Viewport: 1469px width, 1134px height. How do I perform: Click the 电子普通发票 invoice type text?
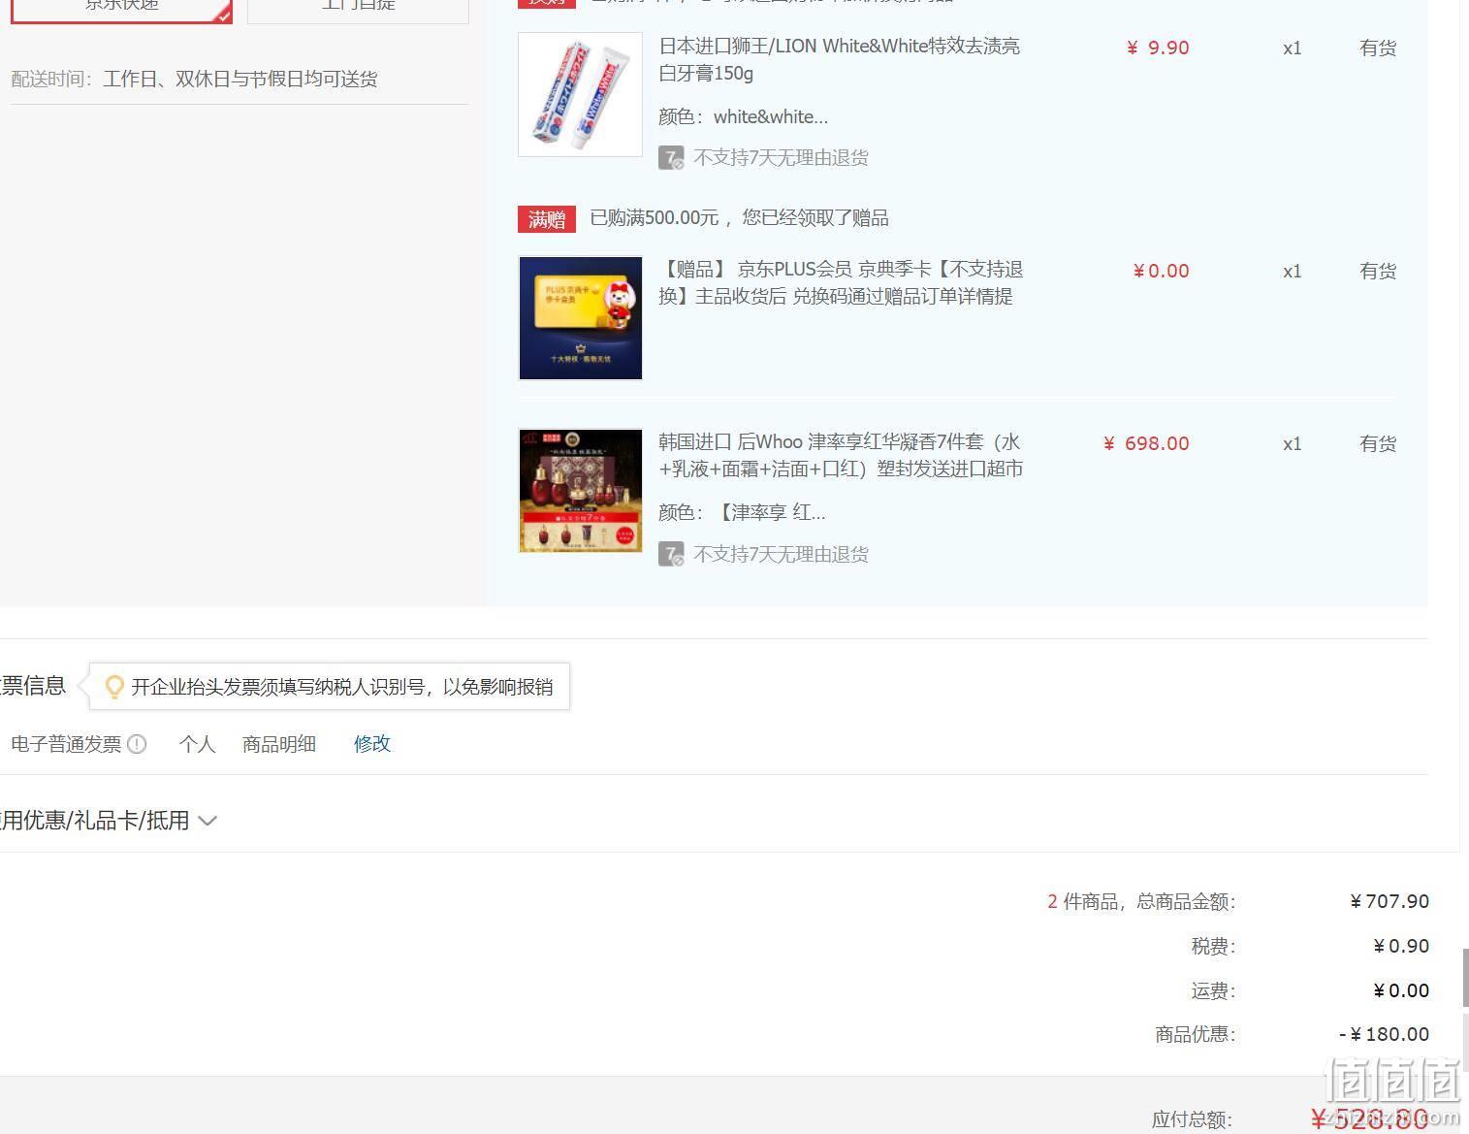pos(66,744)
